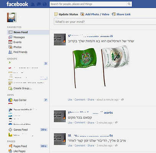Click Update Status tab

point(66,14)
